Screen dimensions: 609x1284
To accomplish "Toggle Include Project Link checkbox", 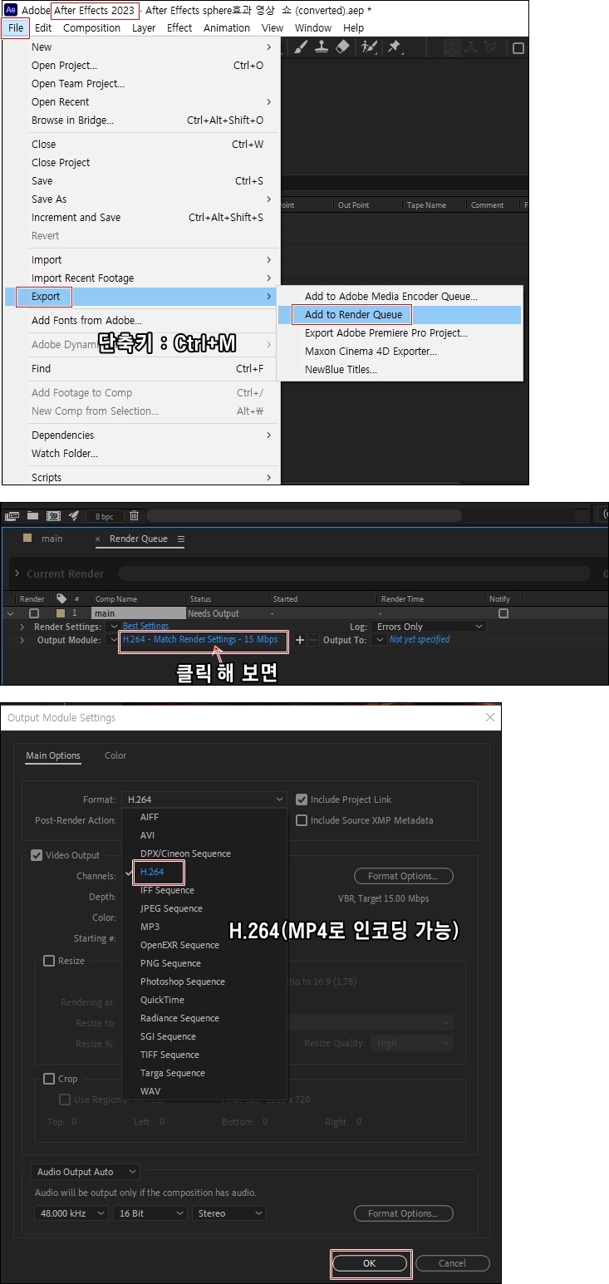I will (x=302, y=799).
